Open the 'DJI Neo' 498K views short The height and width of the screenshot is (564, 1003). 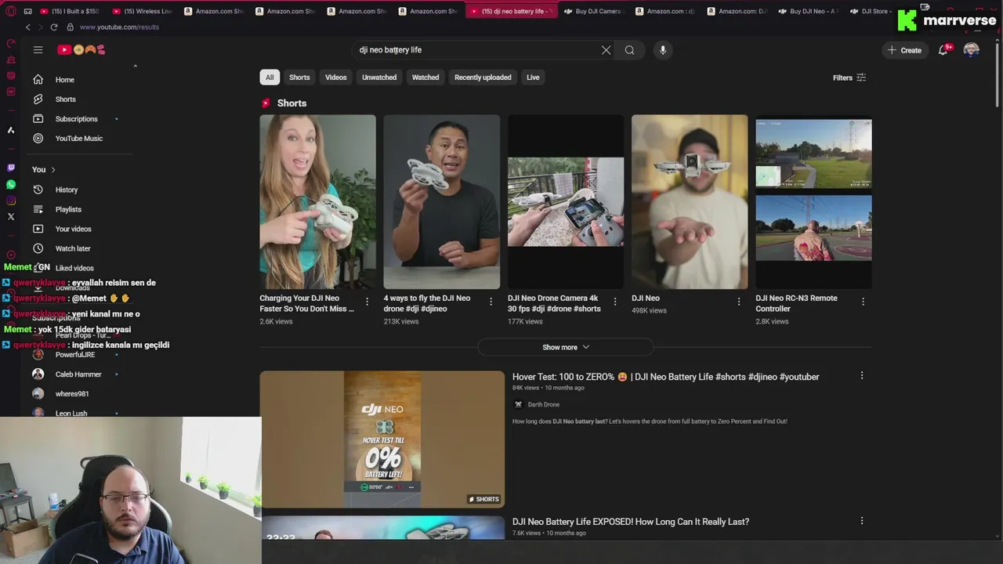click(690, 202)
